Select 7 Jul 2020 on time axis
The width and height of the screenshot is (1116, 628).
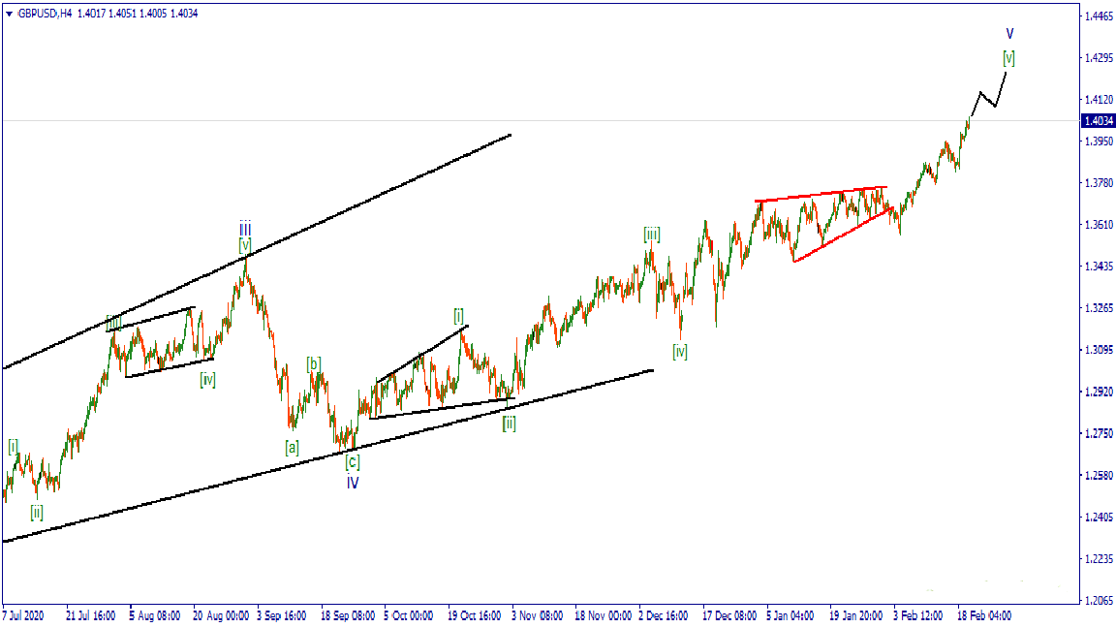point(23,615)
